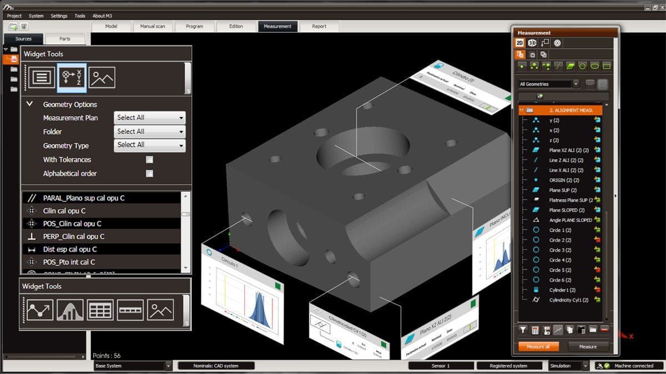
Task: Switch measurement view to 3D mode
Action: [532, 43]
